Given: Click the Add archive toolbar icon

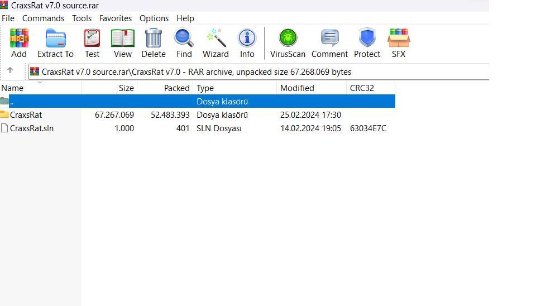Looking at the screenshot, I should pos(19,38).
